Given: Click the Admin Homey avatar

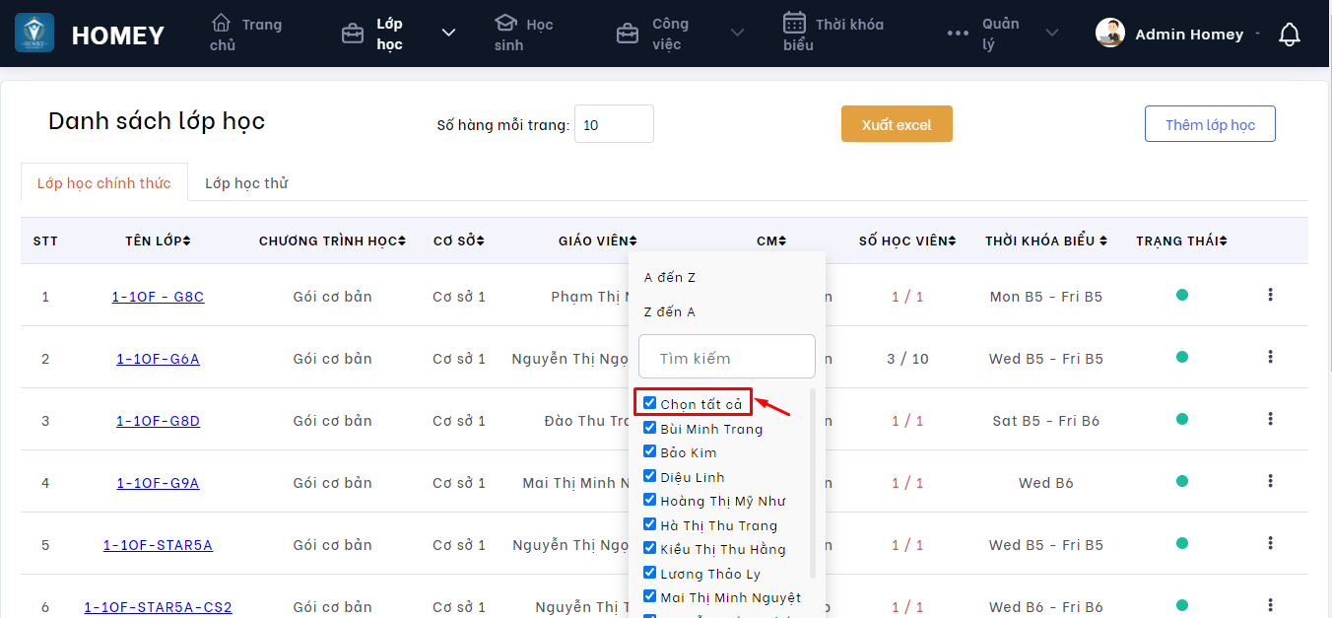Looking at the screenshot, I should click(x=1110, y=34).
